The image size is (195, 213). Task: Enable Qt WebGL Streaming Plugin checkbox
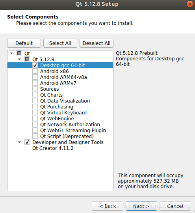[35, 130]
